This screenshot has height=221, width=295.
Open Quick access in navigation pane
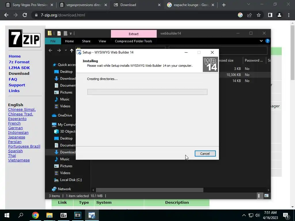pyautogui.click(x=64, y=65)
